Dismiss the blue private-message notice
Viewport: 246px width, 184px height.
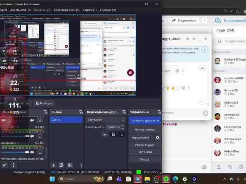tap(205, 50)
